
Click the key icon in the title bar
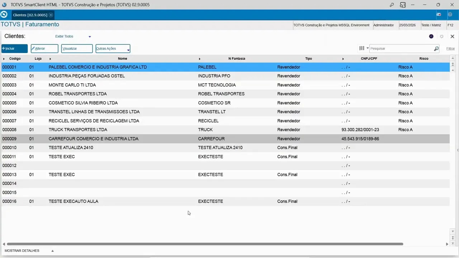pyautogui.click(x=392, y=5)
